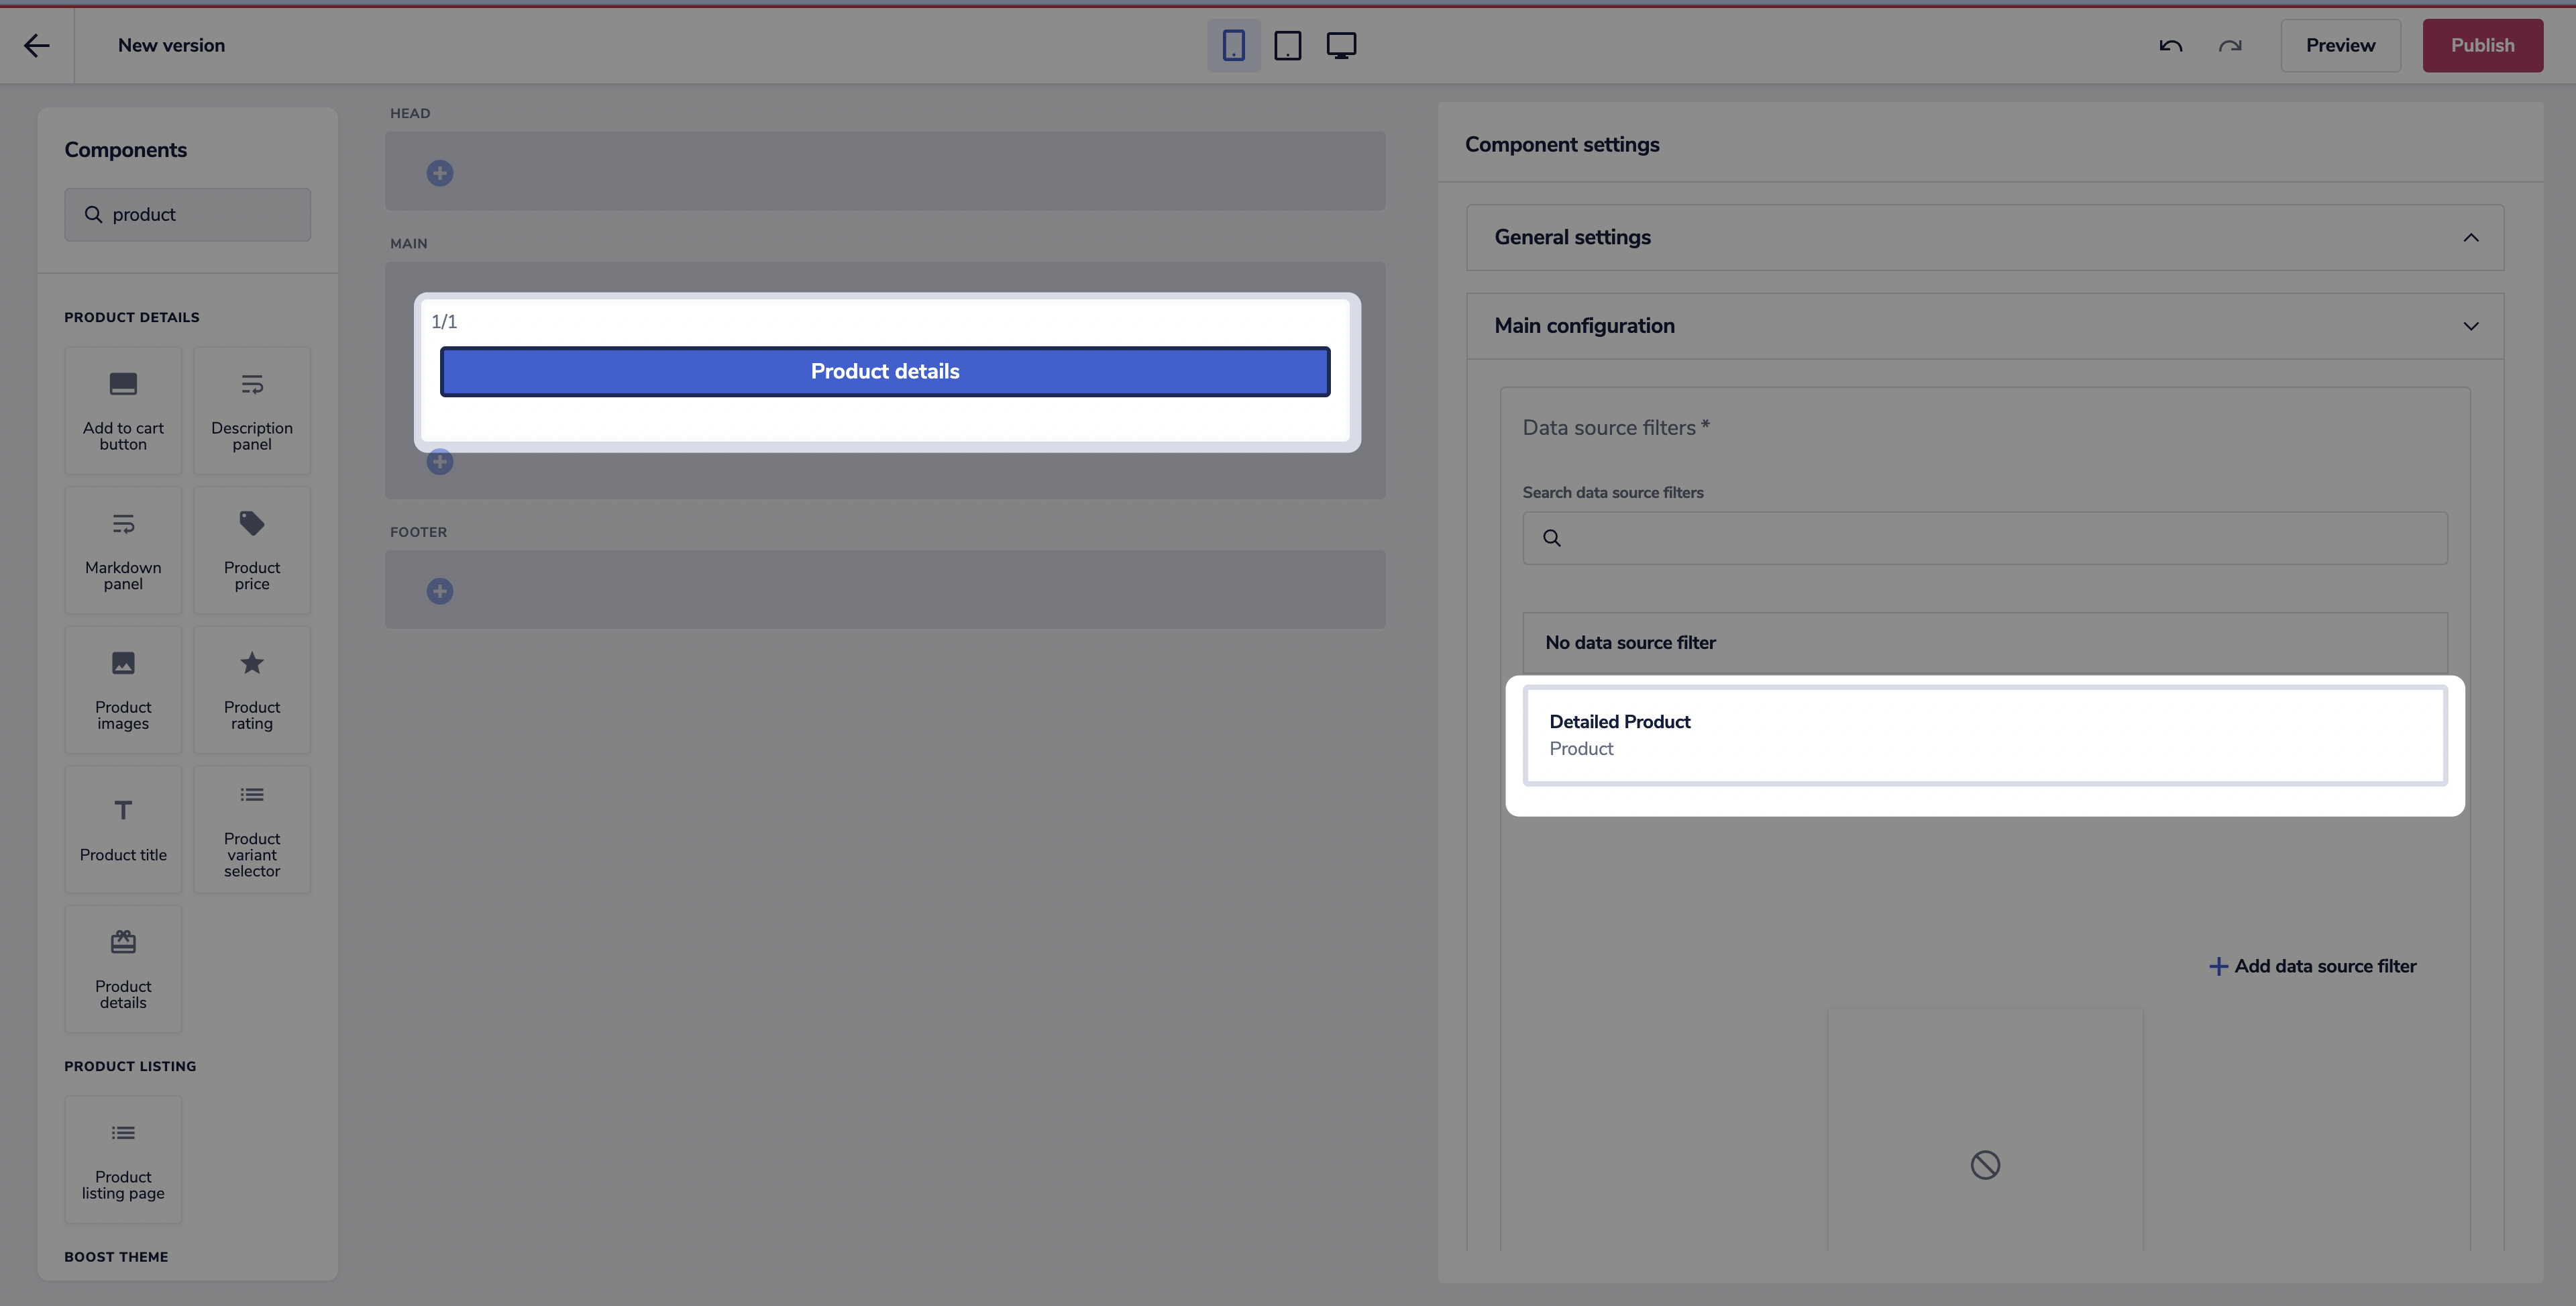
Task: Expand the Main configuration section
Action: (2470, 326)
